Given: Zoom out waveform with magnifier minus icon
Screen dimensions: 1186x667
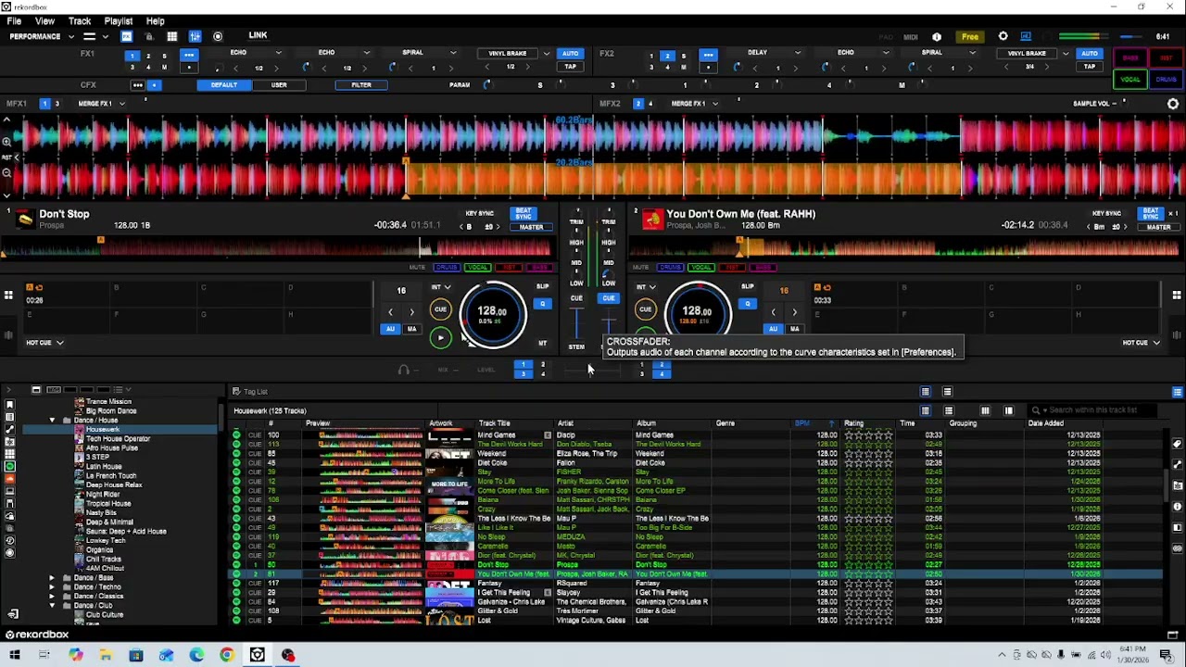Looking at the screenshot, I should coord(6,172).
